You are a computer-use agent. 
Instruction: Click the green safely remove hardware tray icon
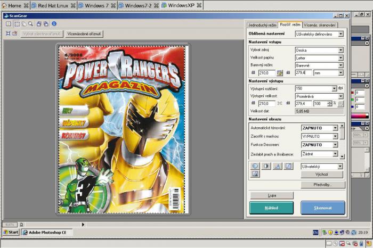(x=325, y=233)
